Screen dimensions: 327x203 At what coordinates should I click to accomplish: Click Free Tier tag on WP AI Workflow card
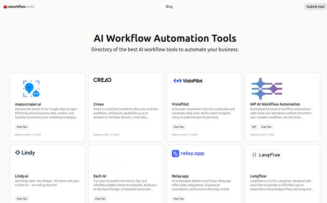267,127
